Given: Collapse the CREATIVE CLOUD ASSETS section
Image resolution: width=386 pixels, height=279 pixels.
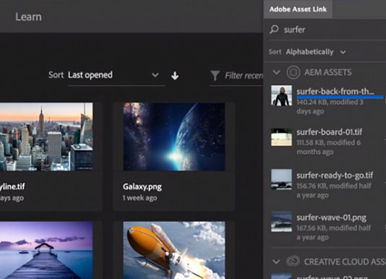Looking at the screenshot, I should coord(276,262).
